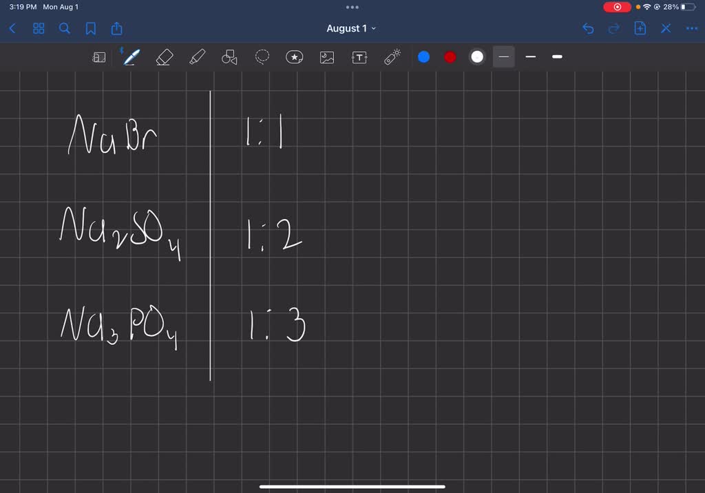The width and height of the screenshot is (705, 493).
Task: Open the Shapes tool
Action: pos(229,57)
